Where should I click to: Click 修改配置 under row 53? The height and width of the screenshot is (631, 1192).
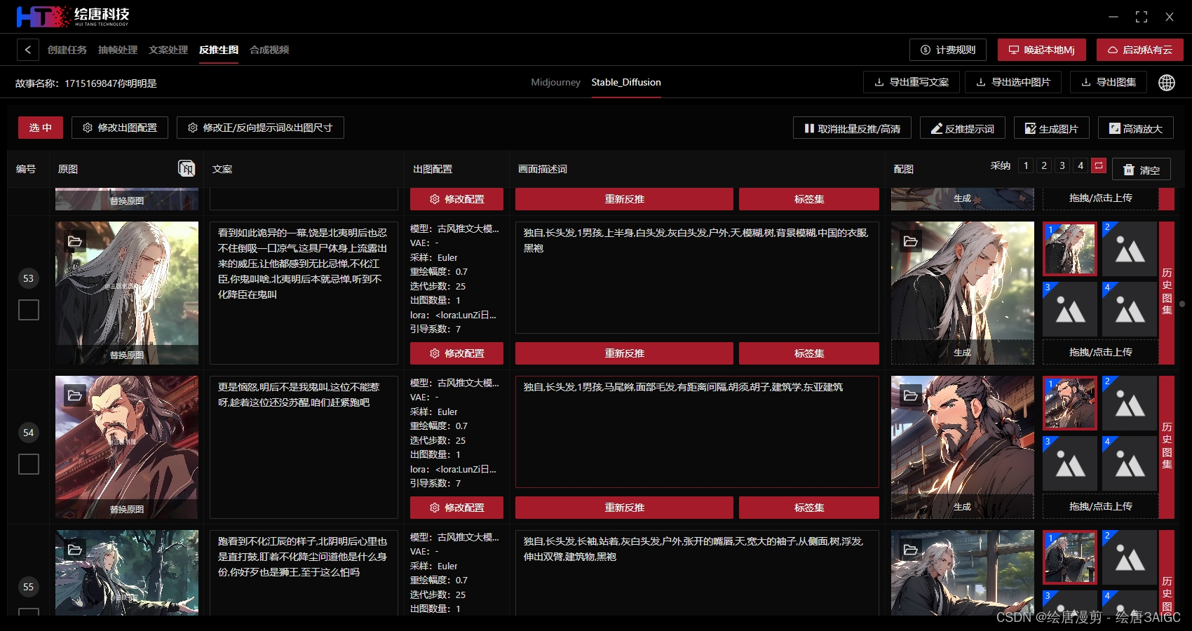(456, 353)
